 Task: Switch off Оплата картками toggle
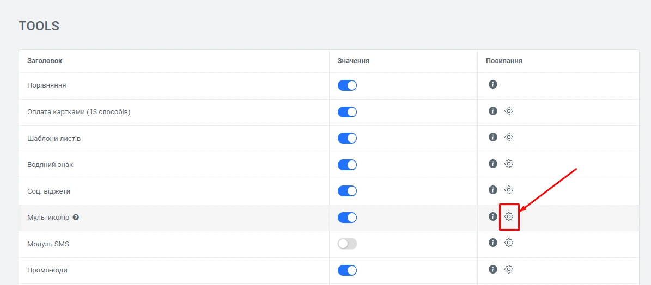point(347,112)
